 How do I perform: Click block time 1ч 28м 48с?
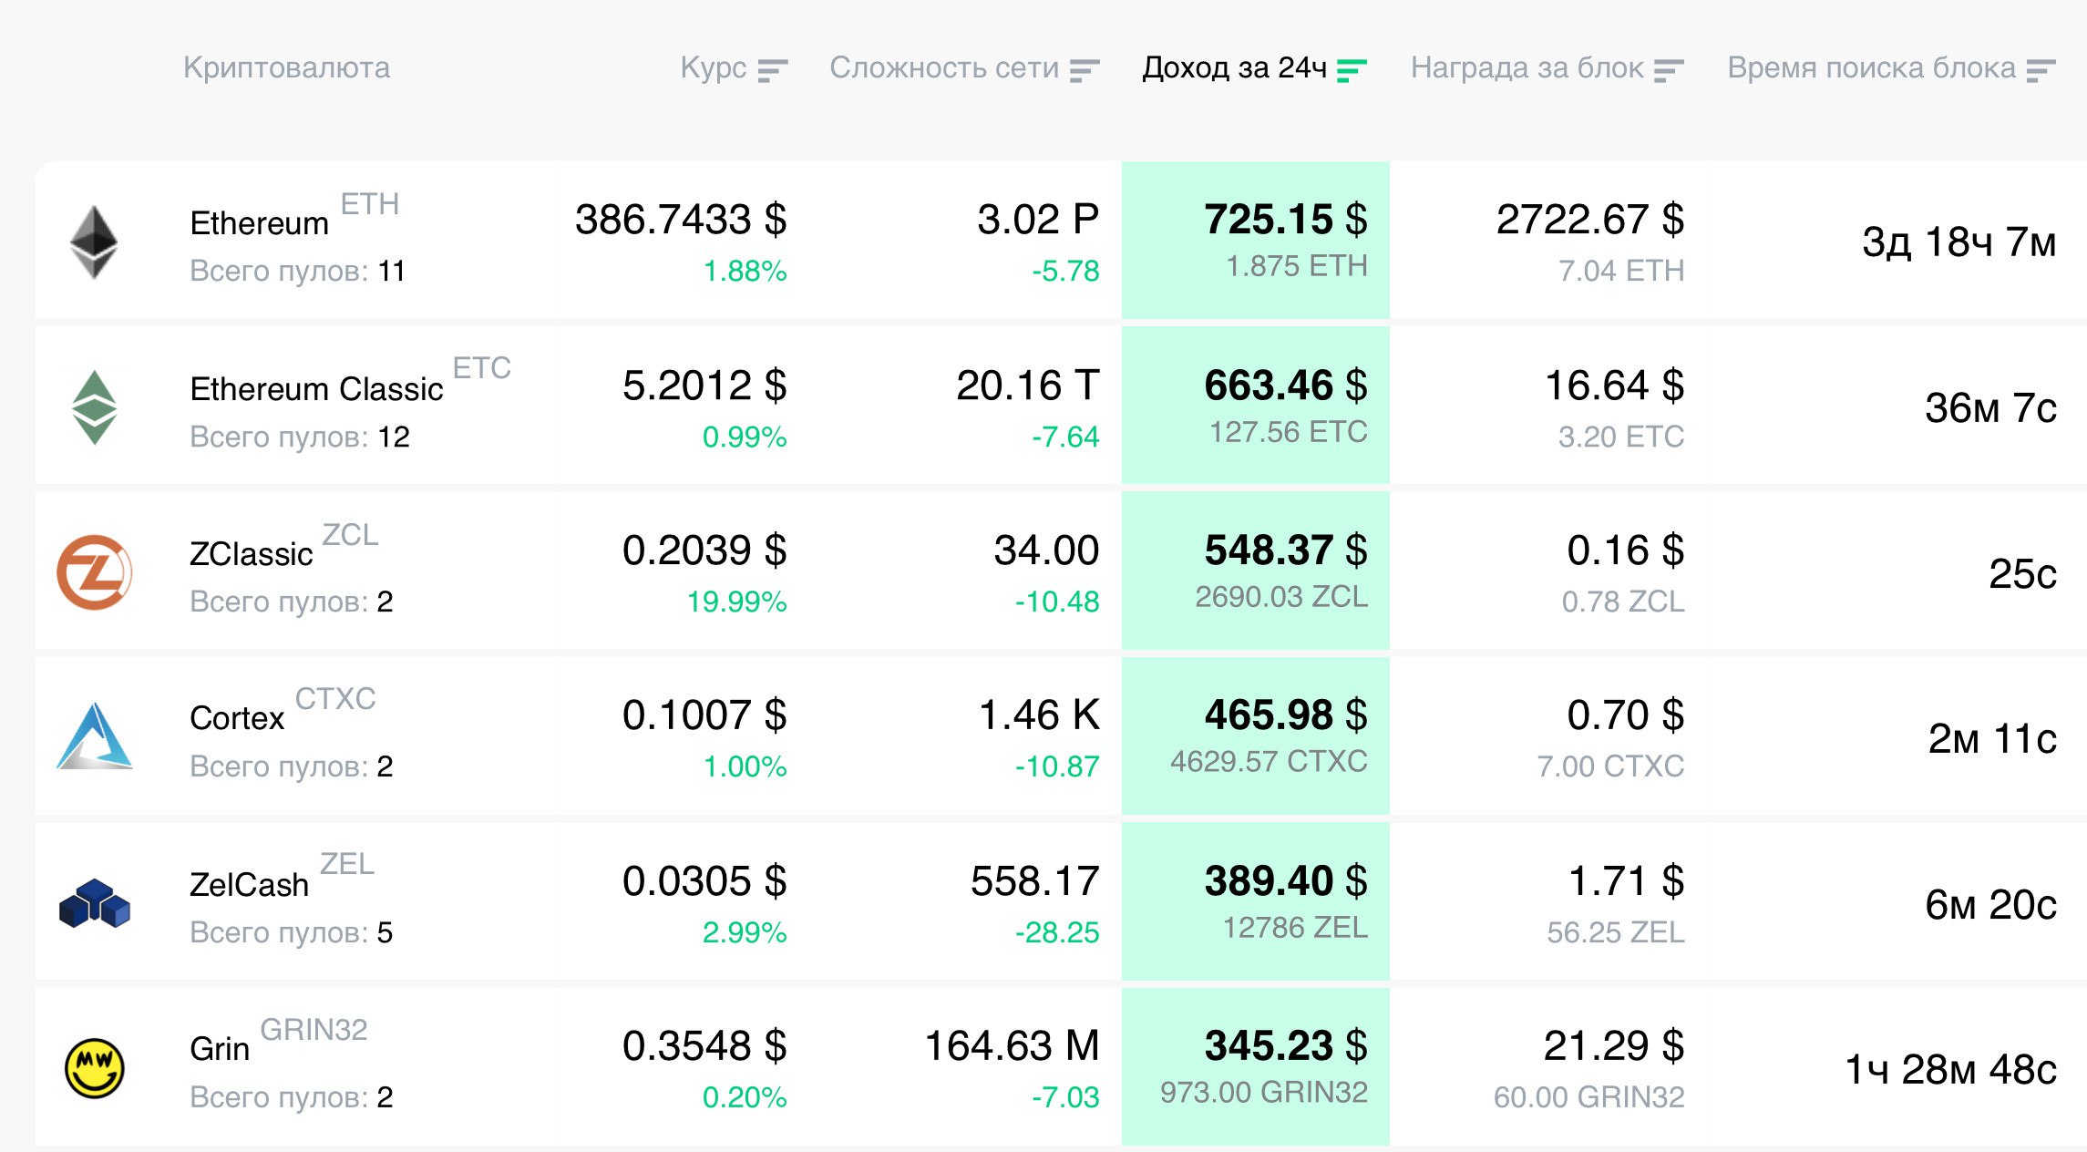pyautogui.click(x=1951, y=1069)
